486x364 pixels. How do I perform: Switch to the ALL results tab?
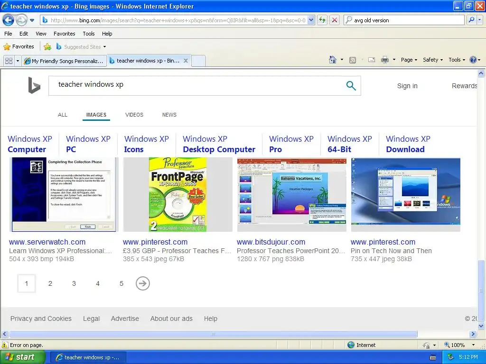point(63,115)
